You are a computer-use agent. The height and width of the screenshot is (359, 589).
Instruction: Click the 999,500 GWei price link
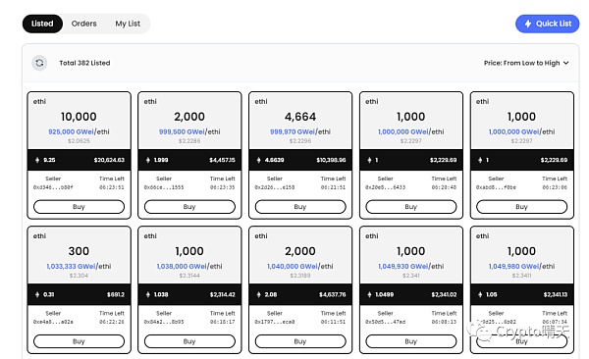tap(182, 131)
